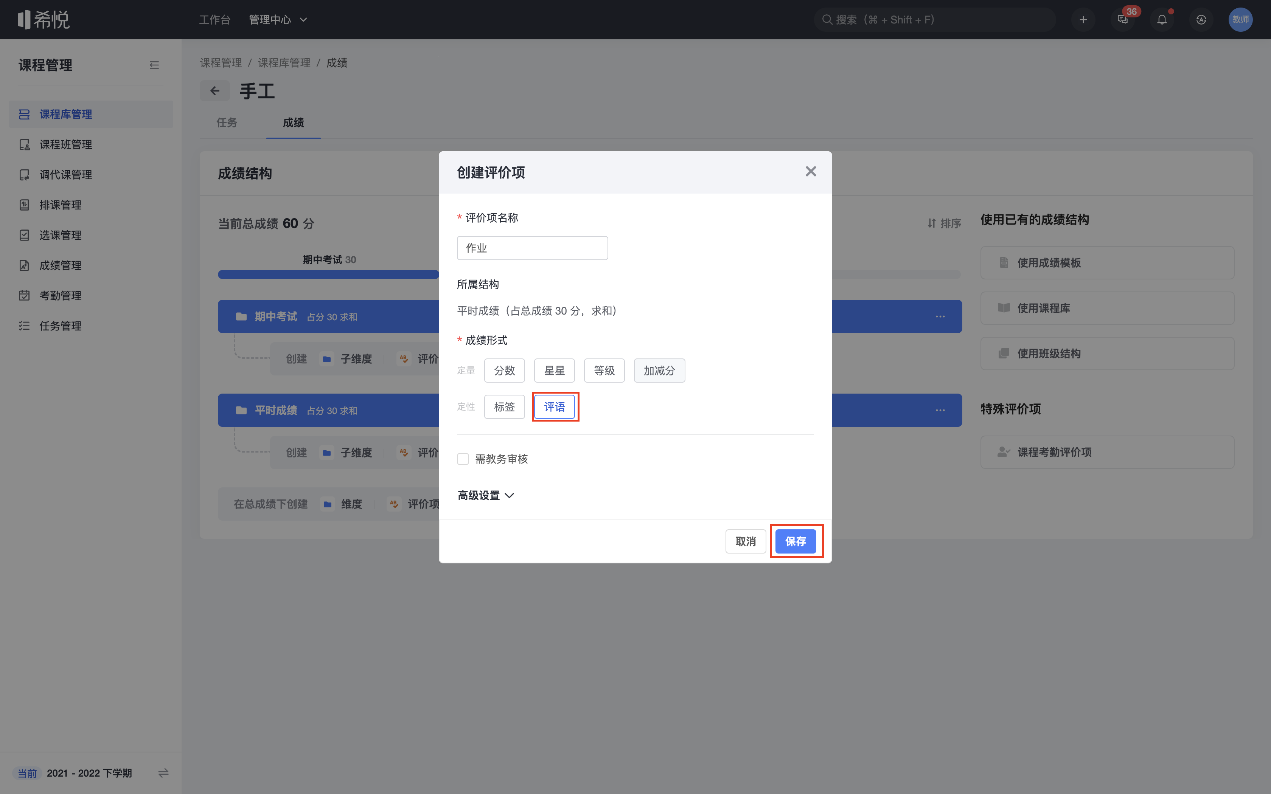
Task: Tick the 需教务审核 checkbox
Action: [463, 459]
